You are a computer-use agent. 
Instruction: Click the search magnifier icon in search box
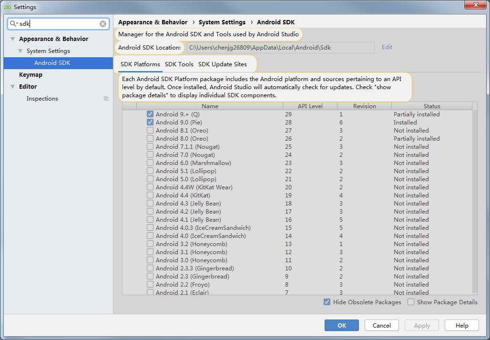point(14,24)
